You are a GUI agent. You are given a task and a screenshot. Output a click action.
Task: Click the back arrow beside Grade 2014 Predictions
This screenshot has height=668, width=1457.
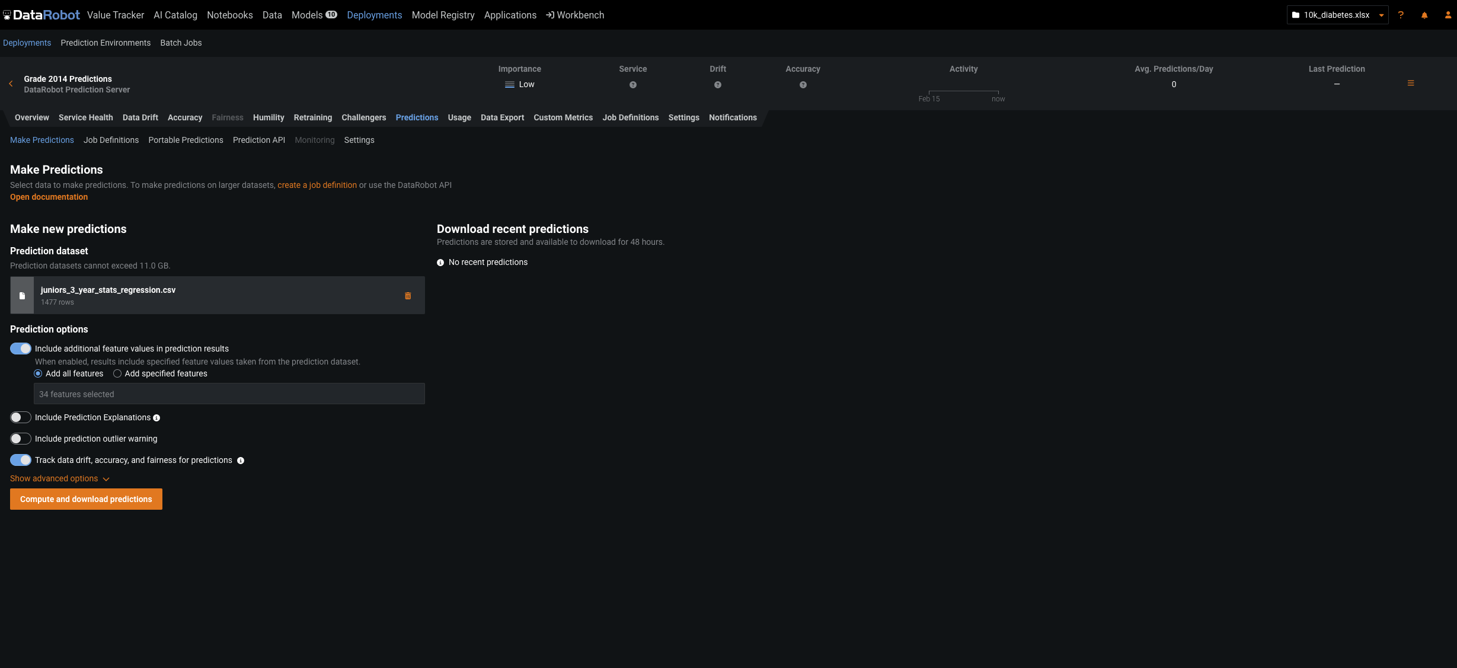pos(11,84)
